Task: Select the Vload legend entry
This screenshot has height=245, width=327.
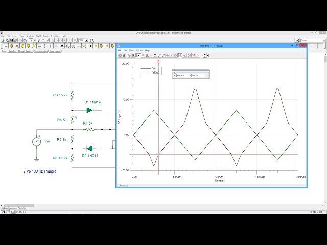Action: click(150, 72)
